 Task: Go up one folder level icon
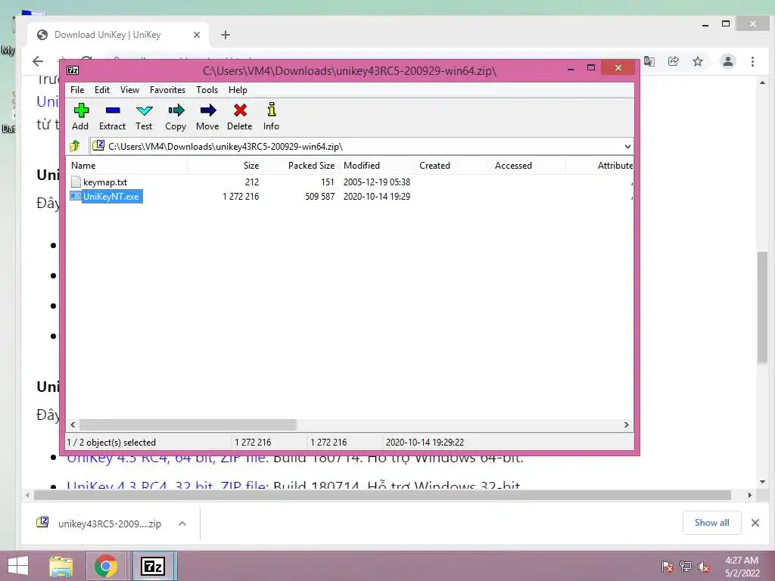pyautogui.click(x=75, y=146)
